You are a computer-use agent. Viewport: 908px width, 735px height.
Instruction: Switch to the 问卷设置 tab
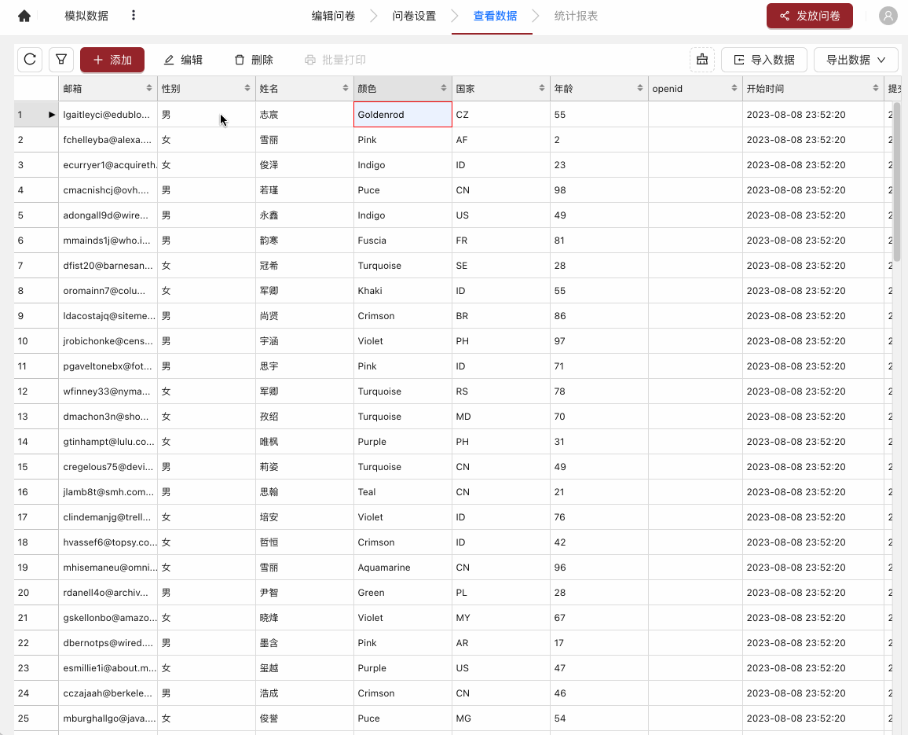(x=414, y=16)
